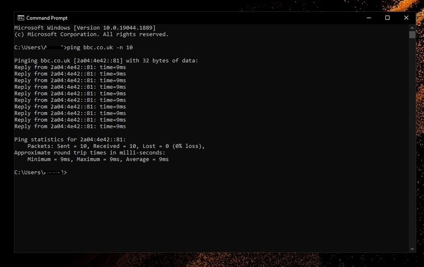Click the "Packets: Sent = 10" line
The image size is (424, 267).
[x=116, y=146]
